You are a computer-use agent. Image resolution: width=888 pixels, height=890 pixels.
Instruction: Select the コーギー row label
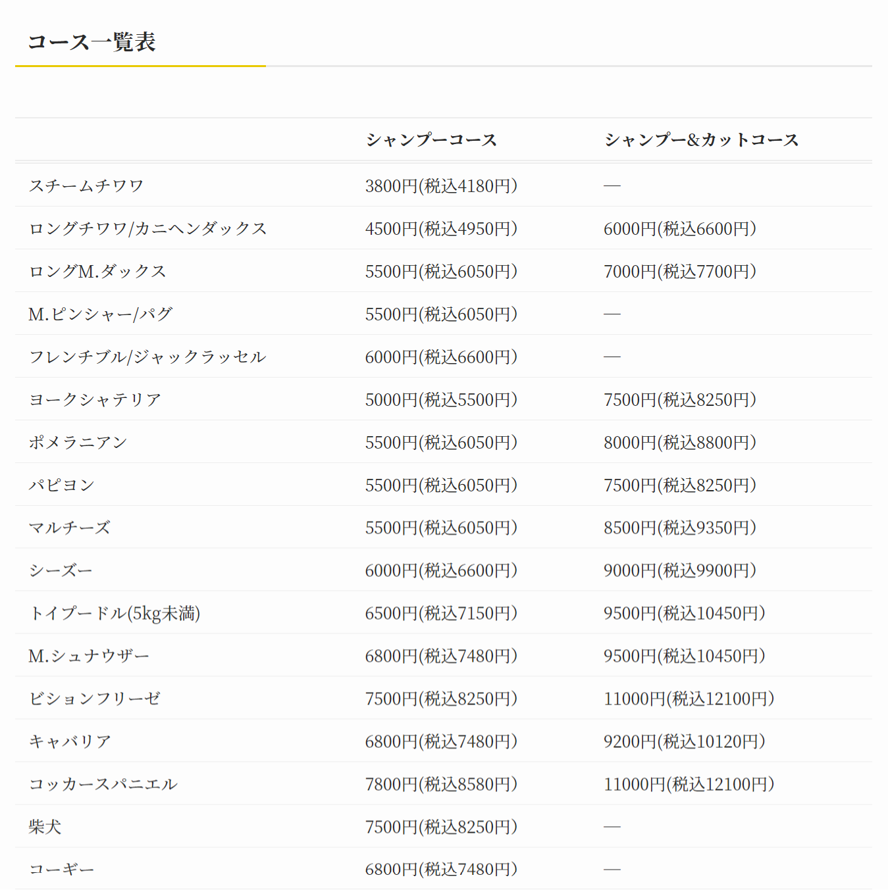pyautogui.click(x=61, y=870)
